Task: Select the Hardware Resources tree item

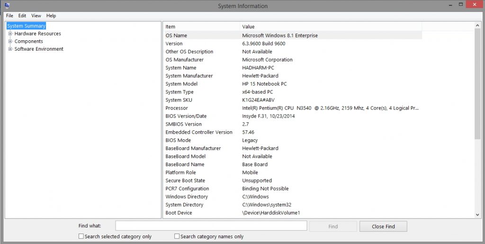Action: tap(38, 34)
